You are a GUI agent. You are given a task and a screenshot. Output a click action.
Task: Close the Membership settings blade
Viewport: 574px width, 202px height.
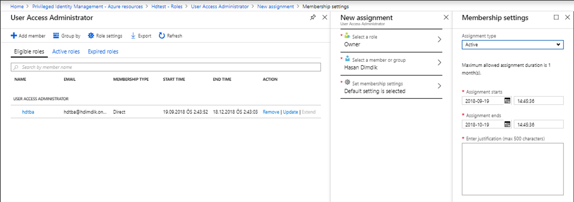coord(567,17)
